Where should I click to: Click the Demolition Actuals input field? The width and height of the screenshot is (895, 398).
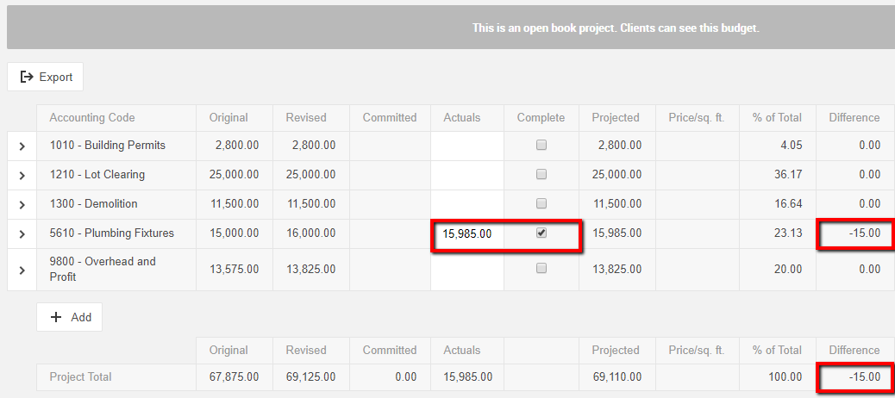tap(467, 204)
